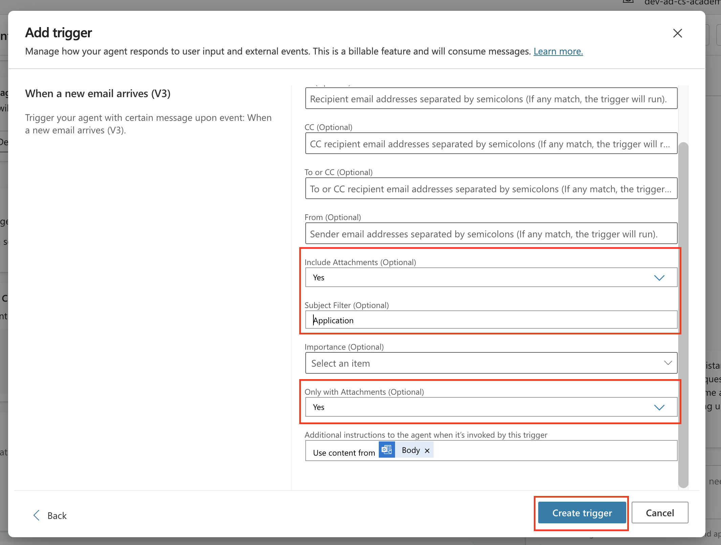Click the To or CC recipient field
The width and height of the screenshot is (721, 545).
tap(490, 189)
